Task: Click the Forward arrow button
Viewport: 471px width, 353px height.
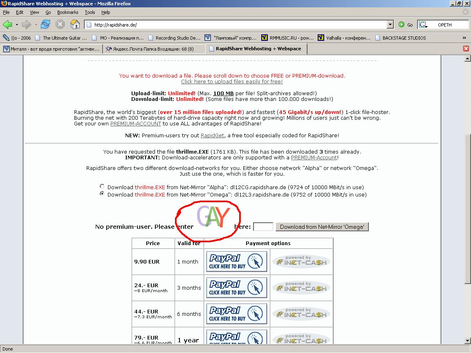Action: [x=27, y=25]
